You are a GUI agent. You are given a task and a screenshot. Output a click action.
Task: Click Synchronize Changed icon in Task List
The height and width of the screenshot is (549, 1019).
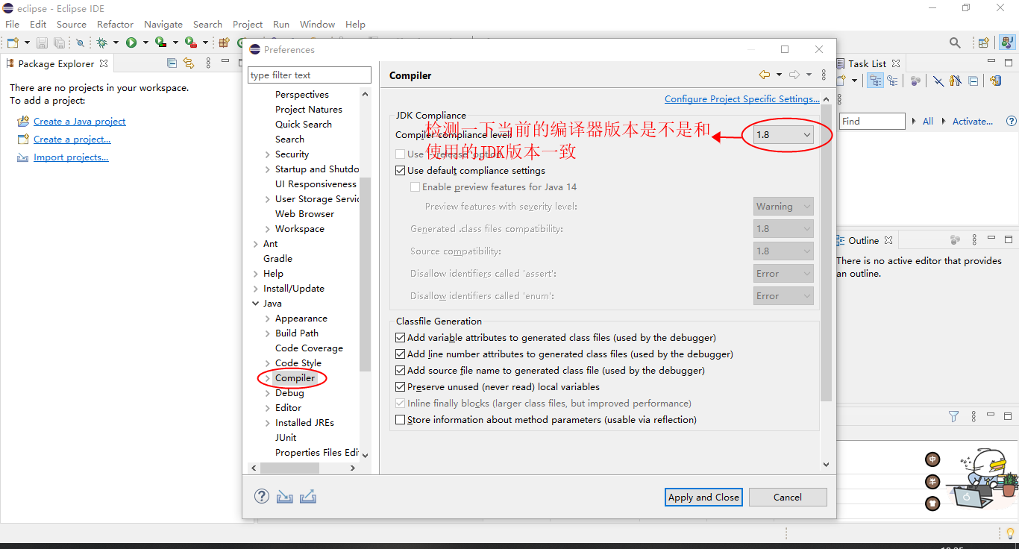(995, 81)
